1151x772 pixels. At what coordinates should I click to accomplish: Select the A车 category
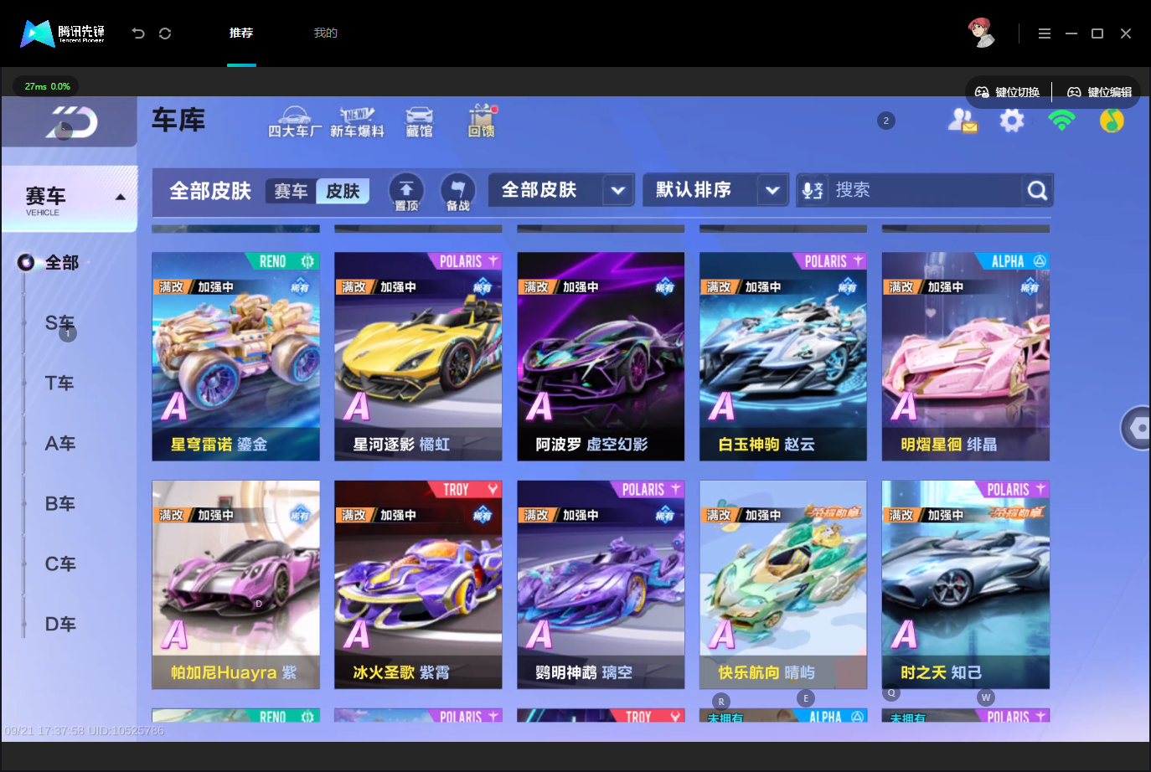tap(60, 444)
